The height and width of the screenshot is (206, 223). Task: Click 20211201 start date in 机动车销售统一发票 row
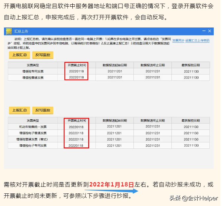click(x=114, y=127)
